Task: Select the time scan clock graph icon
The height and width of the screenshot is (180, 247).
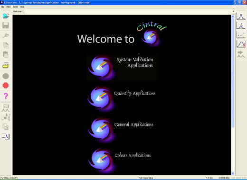Action: tap(241, 26)
